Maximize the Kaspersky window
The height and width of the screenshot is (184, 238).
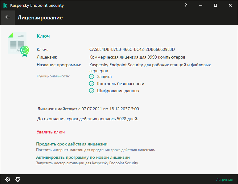[x=215, y=5]
